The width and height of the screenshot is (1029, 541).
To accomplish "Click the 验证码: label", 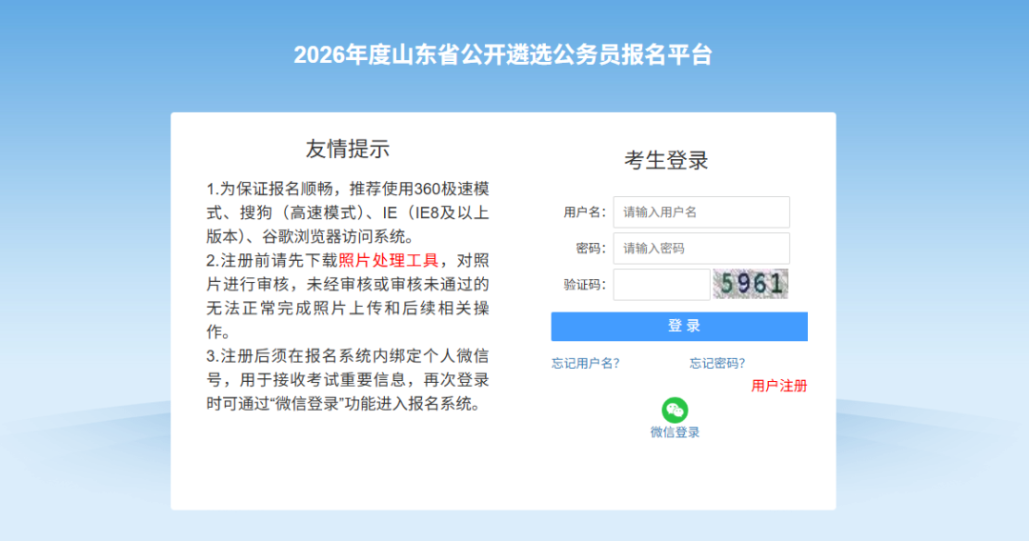I will pos(585,285).
